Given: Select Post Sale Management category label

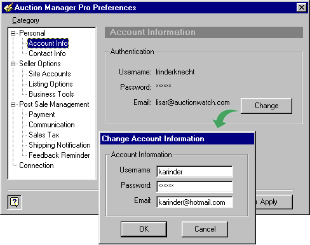Looking at the screenshot, I should click(x=54, y=104).
